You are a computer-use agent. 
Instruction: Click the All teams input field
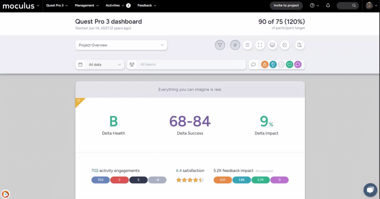point(190,65)
